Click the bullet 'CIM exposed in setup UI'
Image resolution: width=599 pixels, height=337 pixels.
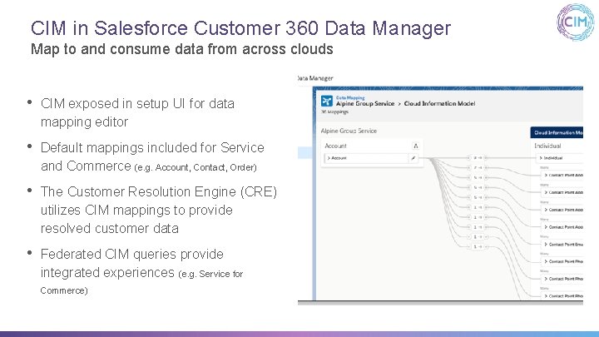coord(137,112)
